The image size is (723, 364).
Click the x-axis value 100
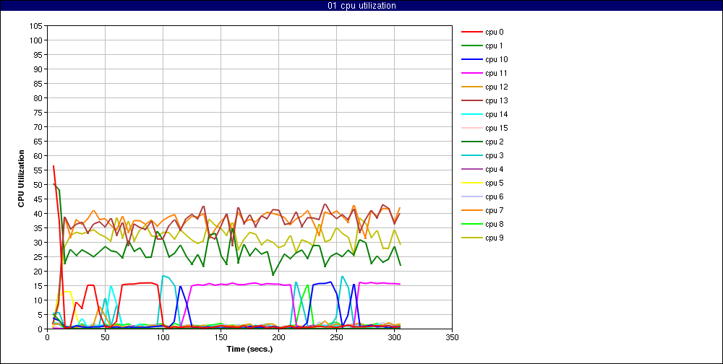163,337
